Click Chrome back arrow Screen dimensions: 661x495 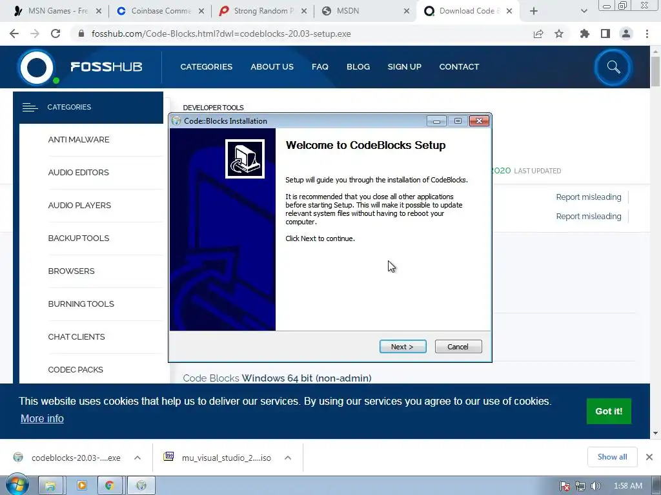pos(14,34)
